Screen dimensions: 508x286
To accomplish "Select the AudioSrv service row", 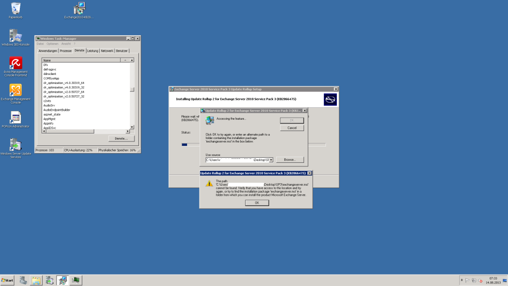I will click(x=86, y=105).
